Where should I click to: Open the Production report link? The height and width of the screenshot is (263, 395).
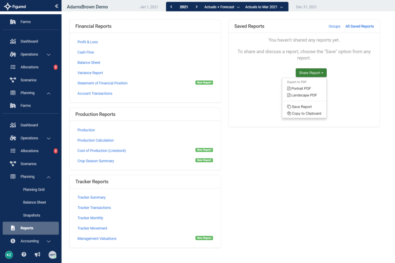86,130
